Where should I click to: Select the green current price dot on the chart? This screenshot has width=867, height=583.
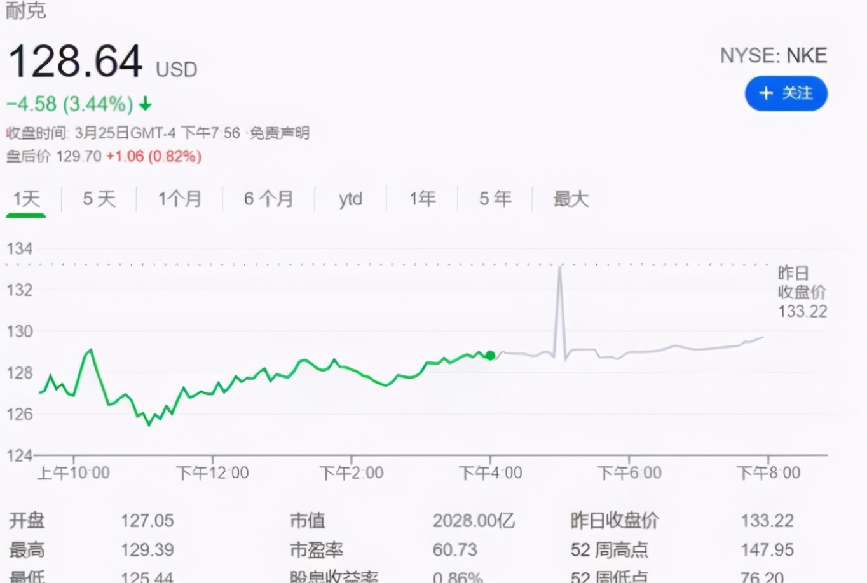pos(490,356)
